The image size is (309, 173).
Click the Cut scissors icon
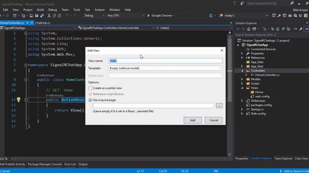pos(49,15)
